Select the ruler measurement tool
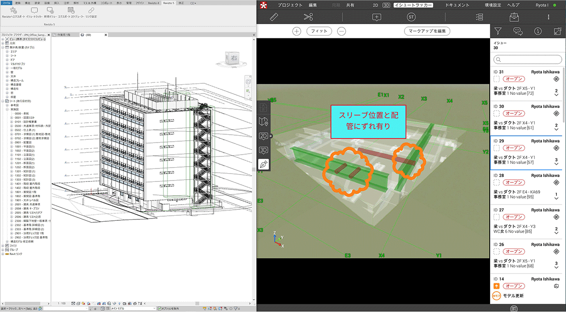Screen dimensions: 566x312 [274, 17]
